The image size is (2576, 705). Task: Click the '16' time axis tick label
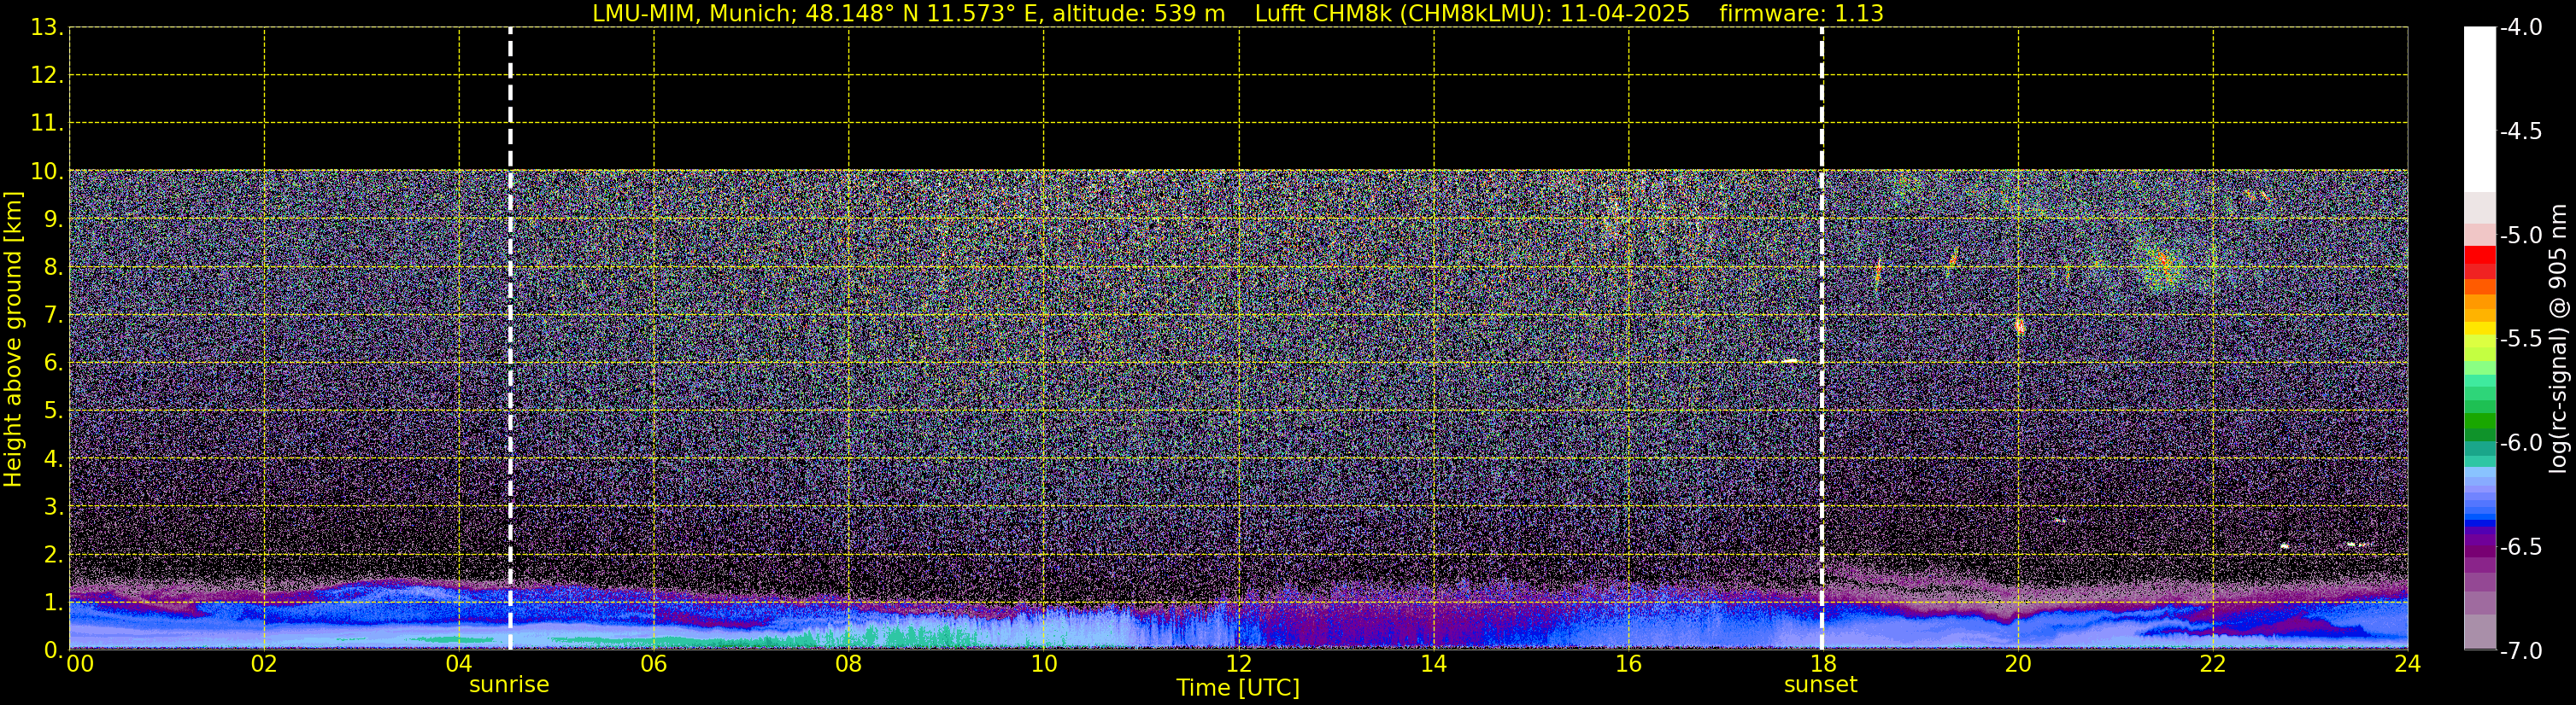coord(1629,664)
